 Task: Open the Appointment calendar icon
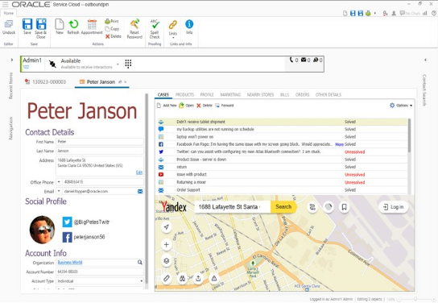(x=92, y=27)
